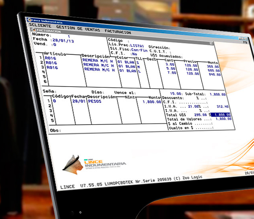Select first article row R016

(51, 58)
